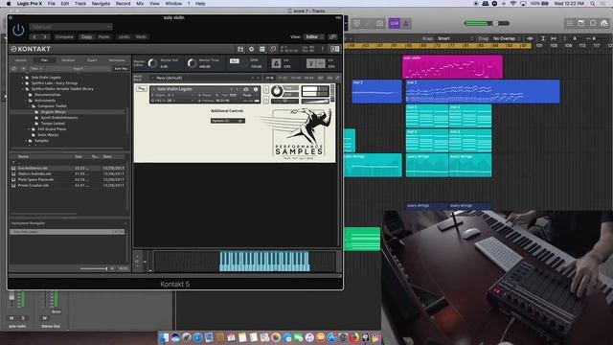Open the browser View dropdown
This screenshot has height=345, width=613.
36,68
